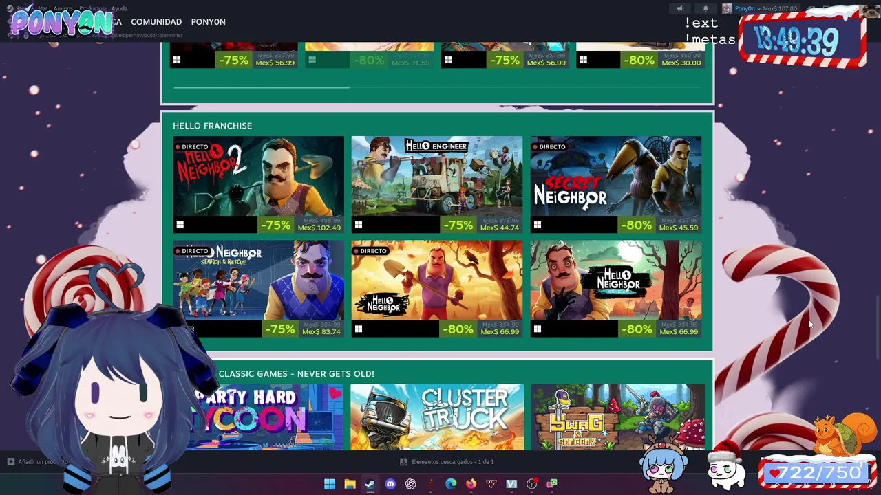Open the notifications bell icon
The height and width of the screenshot is (495, 881).
[705, 8]
